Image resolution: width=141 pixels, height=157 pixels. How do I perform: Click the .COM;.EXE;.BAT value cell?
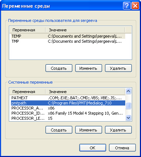[85, 98]
